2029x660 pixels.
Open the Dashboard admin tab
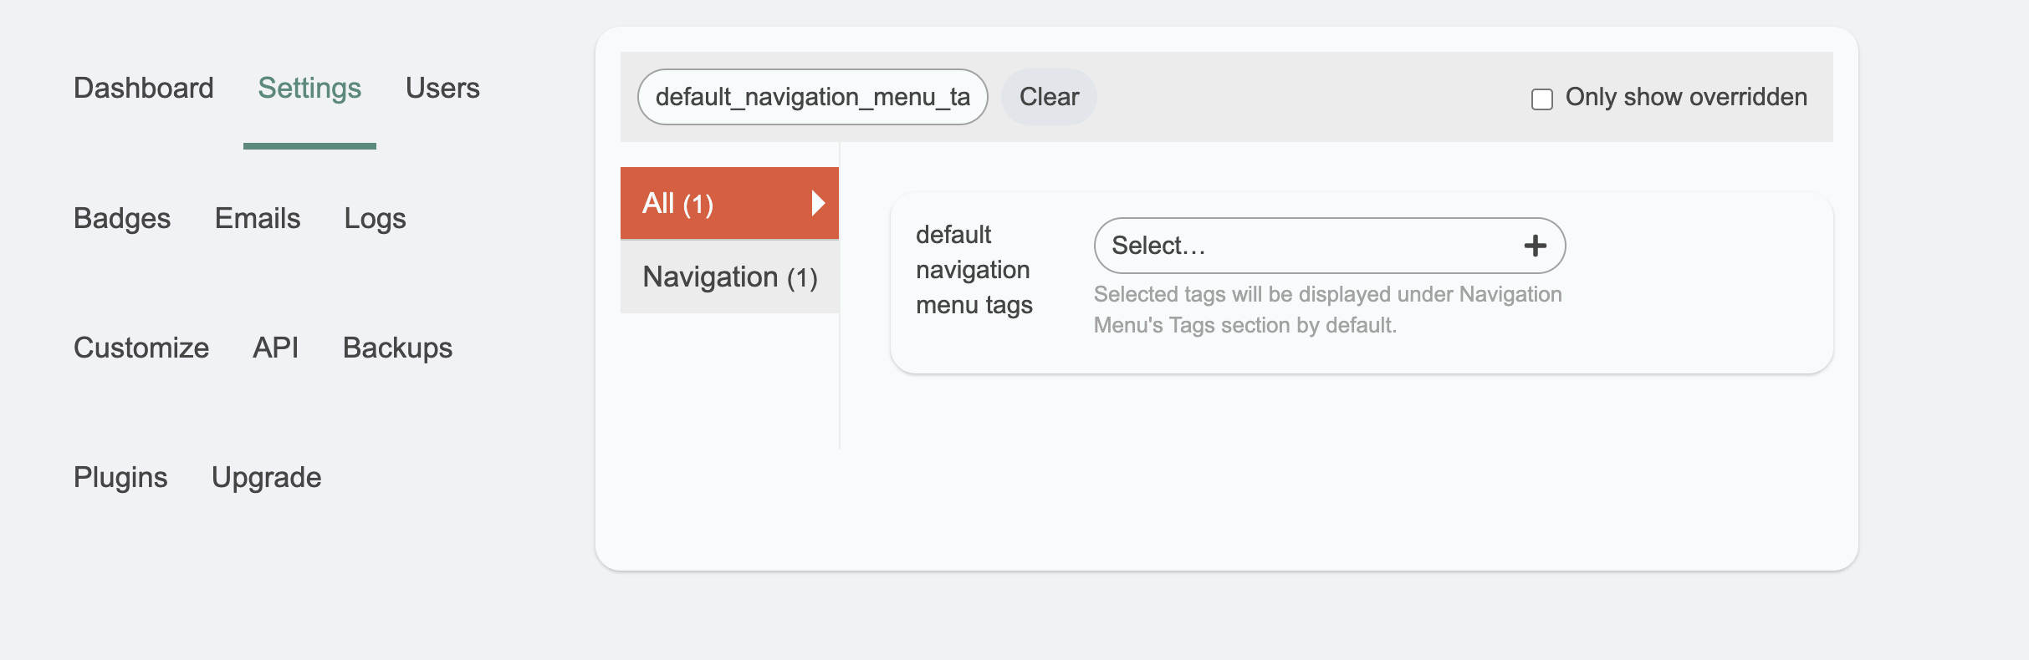[x=144, y=89]
